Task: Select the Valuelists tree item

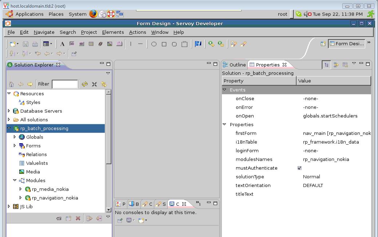Action: 37,163
